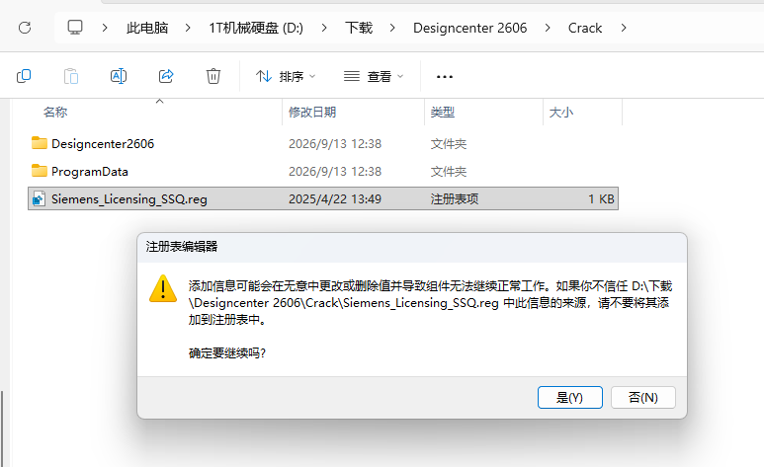Click the Copy icon in toolbar

[x=24, y=76]
